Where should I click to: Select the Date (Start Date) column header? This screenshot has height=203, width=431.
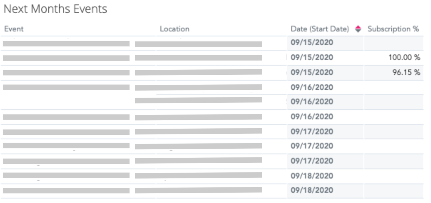320,29
